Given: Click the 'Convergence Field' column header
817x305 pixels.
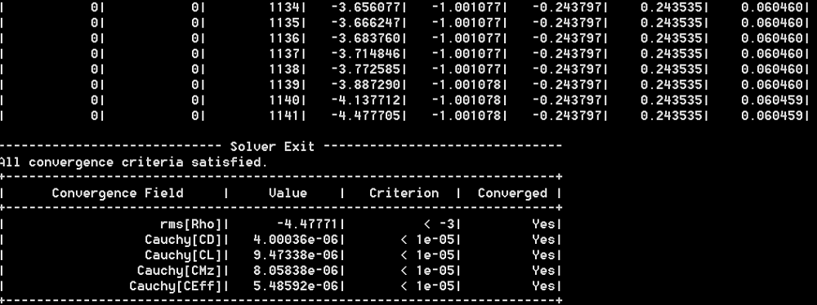Looking at the screenshot, I should tap(117, 193).
